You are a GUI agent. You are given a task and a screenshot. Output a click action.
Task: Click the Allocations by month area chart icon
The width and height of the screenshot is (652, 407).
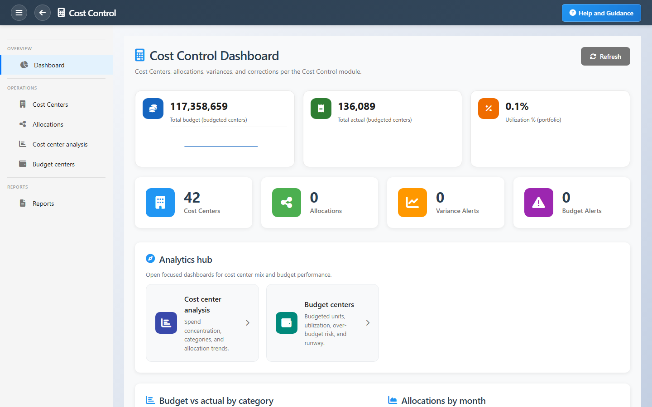(393, 400)
